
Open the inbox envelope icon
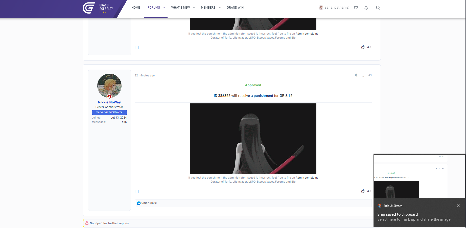pyautogui.click(x=356, y=8)
